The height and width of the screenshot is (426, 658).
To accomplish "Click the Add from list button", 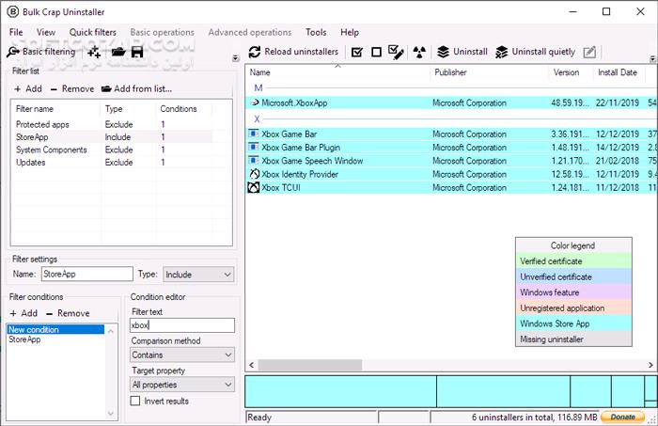I will (137, 88).
